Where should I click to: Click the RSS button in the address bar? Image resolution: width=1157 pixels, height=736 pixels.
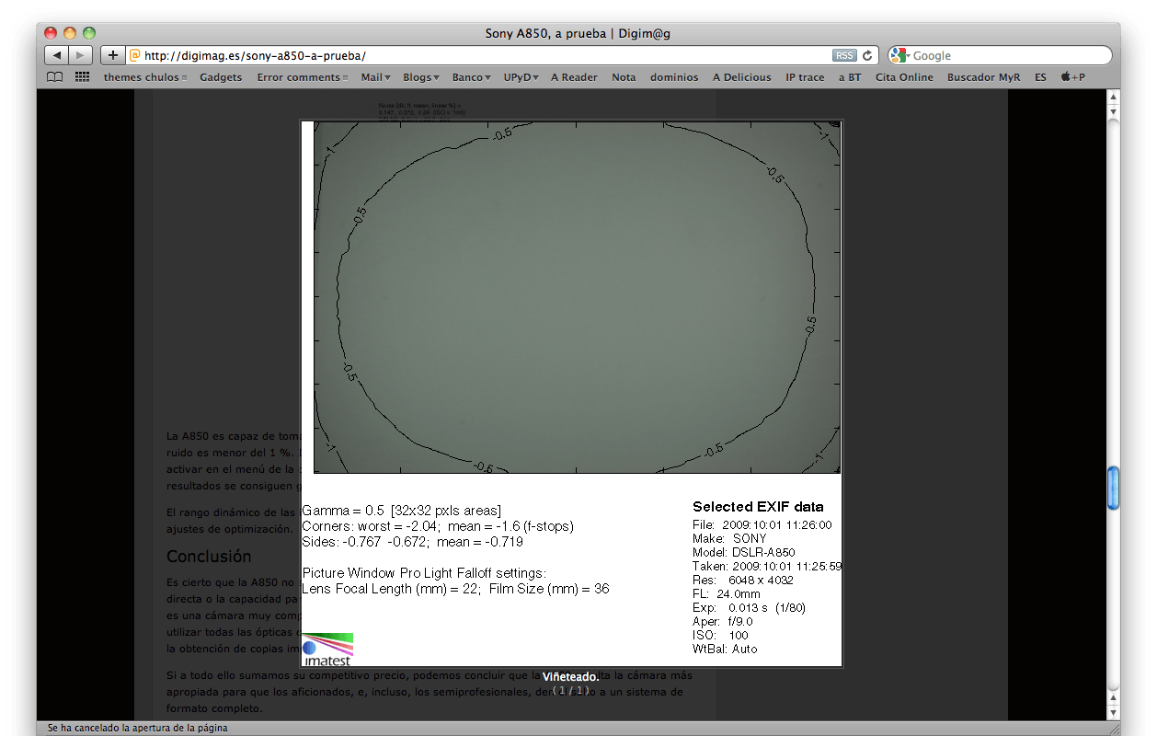click(x=844, y=55)
